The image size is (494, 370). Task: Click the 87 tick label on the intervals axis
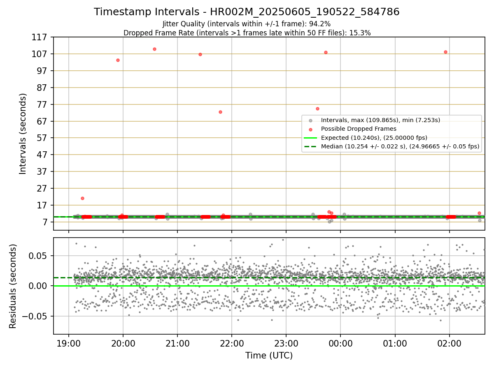[x=43, y=88]
